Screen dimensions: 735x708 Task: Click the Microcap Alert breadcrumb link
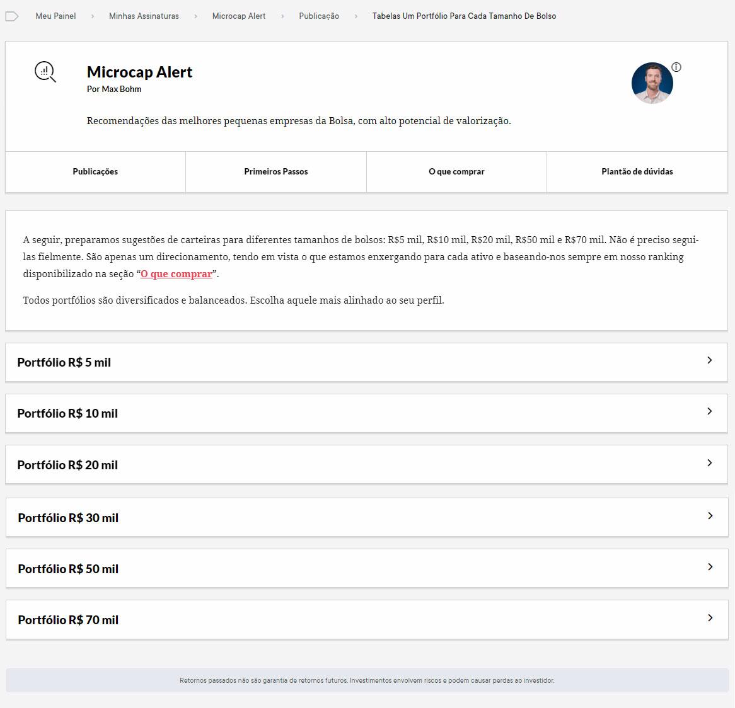tap(239, 16)
